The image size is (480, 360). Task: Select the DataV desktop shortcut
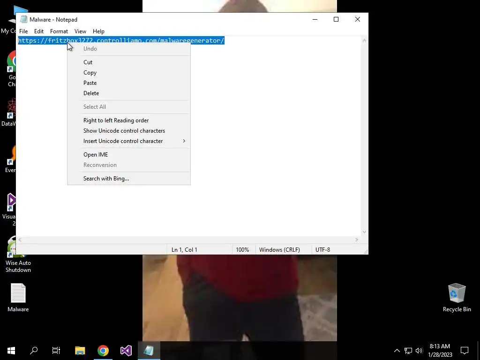pyautogui.click(x=8, y=112)
